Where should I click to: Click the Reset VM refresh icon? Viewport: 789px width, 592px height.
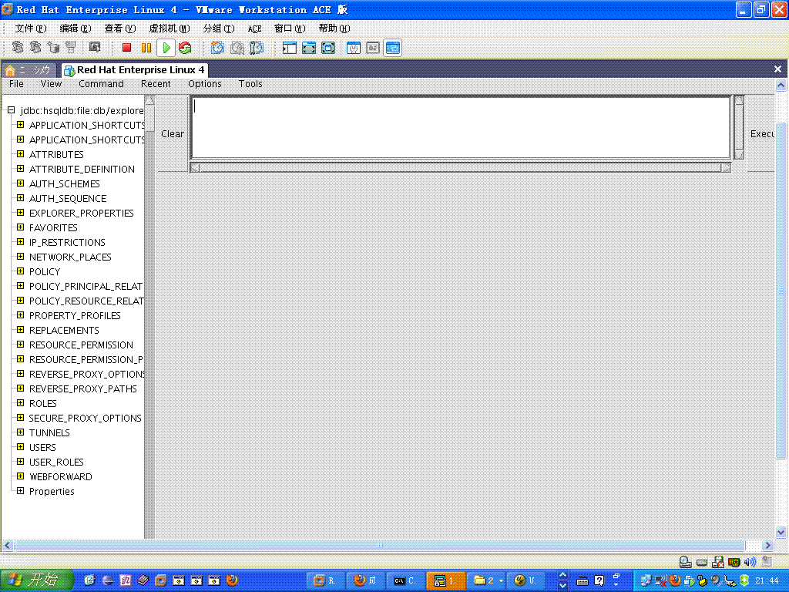185,48
